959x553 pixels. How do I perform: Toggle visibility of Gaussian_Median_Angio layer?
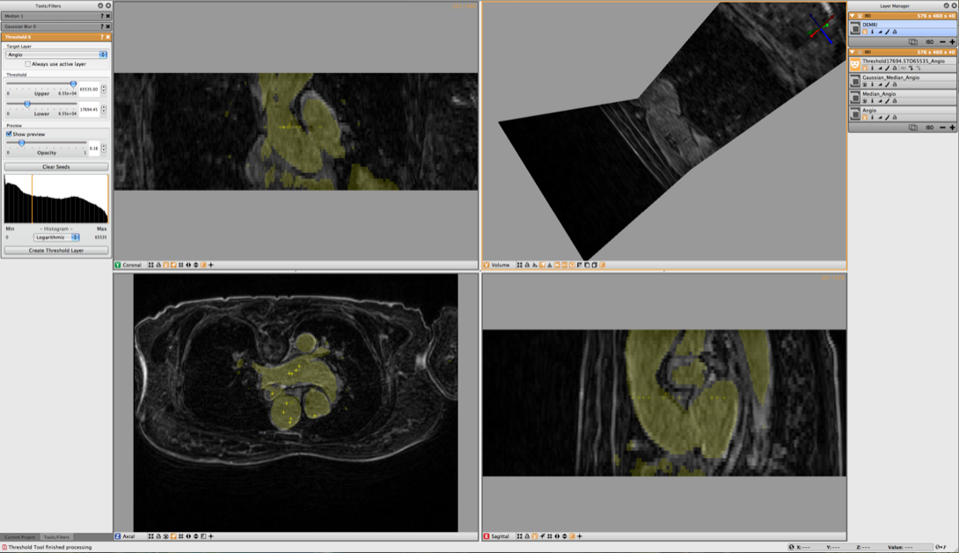[865, 85]
